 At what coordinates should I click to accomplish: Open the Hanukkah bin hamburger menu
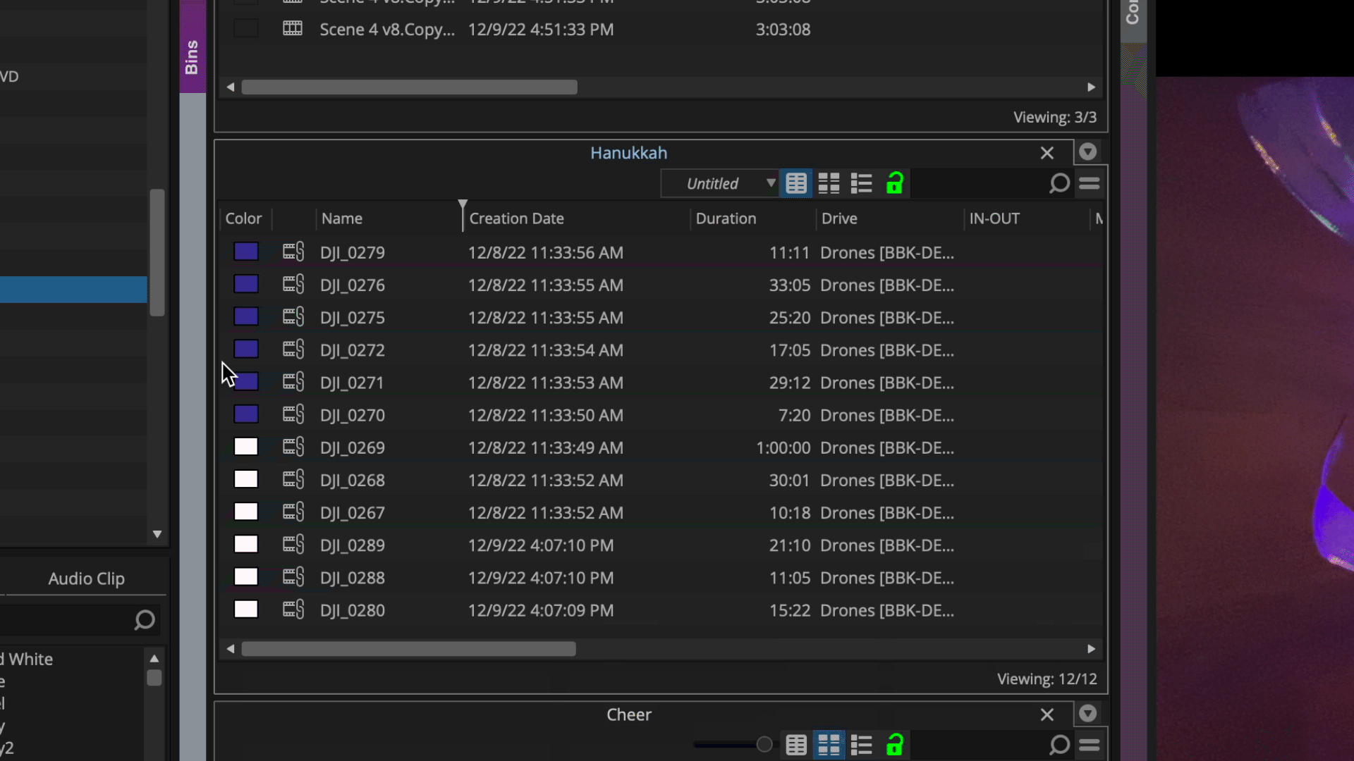[x=1090, y=184]
